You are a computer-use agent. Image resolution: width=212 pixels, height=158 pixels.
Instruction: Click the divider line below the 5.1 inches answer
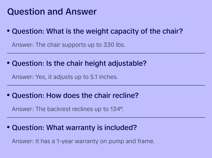point(106,85)
